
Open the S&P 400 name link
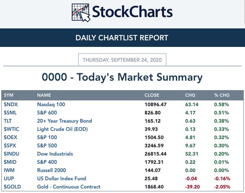(x=47, y=162)
